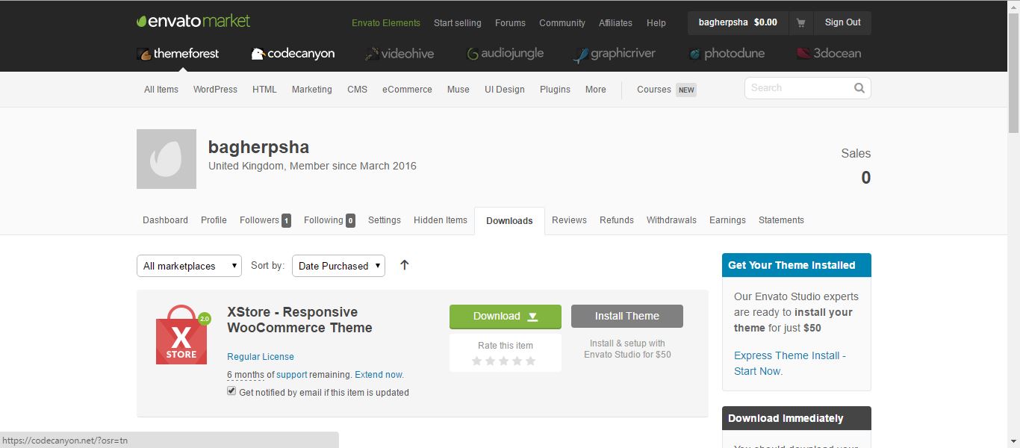Open the ThemeForest marketplace
This screenshot has width=1020, height=448.
(x=178, y=54)
